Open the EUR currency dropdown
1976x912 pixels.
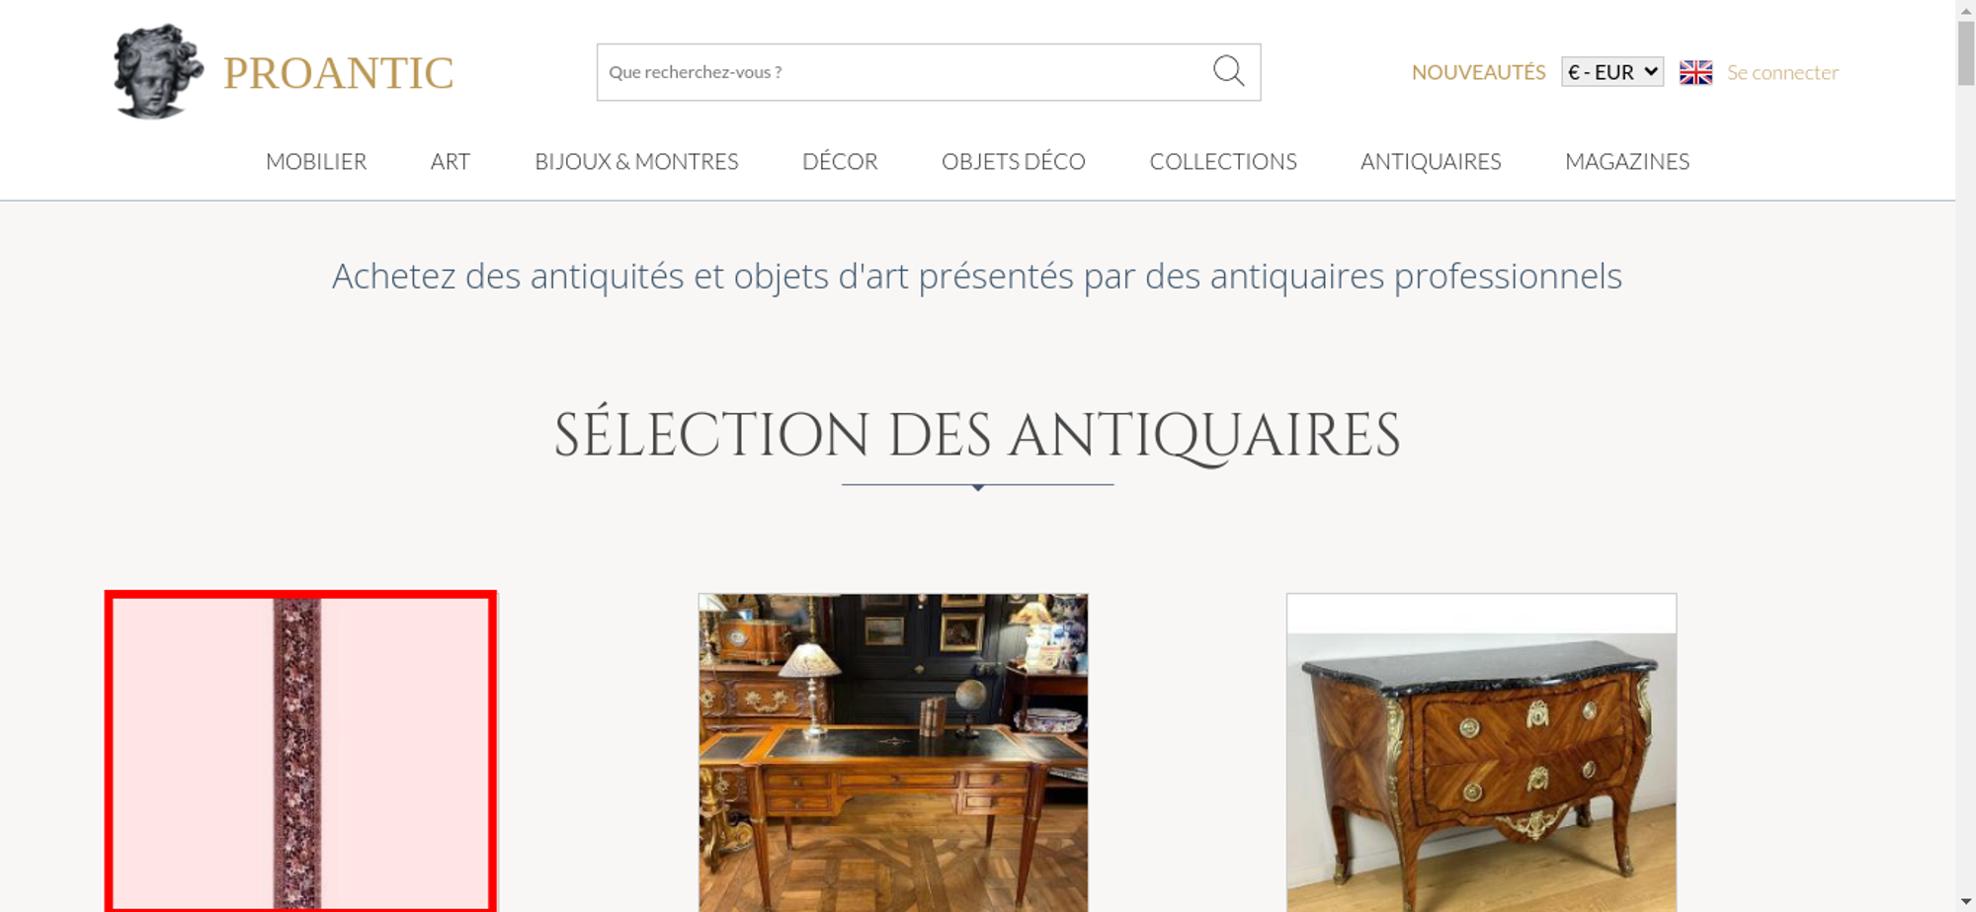click(1612, 72)
